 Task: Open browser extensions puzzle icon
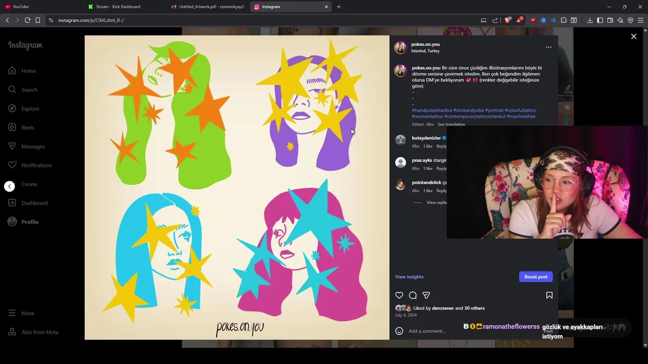coord(563,20)
